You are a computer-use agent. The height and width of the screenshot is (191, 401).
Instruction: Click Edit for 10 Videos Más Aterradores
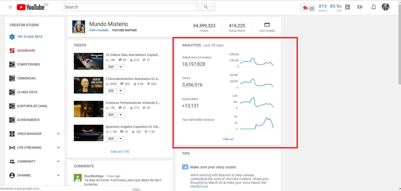[x=111, y=67]
